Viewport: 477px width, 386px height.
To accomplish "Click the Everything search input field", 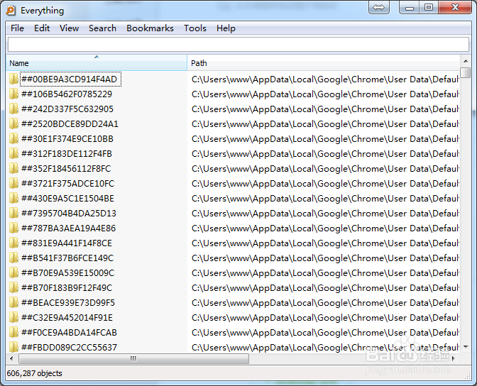I will [x=238, y=45].
